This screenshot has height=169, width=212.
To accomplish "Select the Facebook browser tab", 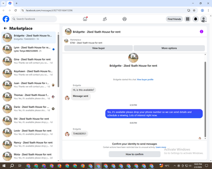I will pyautogui.click(x=10, y=3).
